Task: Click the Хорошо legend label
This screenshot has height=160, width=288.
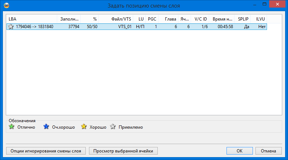Action: (x=98, y=127)
